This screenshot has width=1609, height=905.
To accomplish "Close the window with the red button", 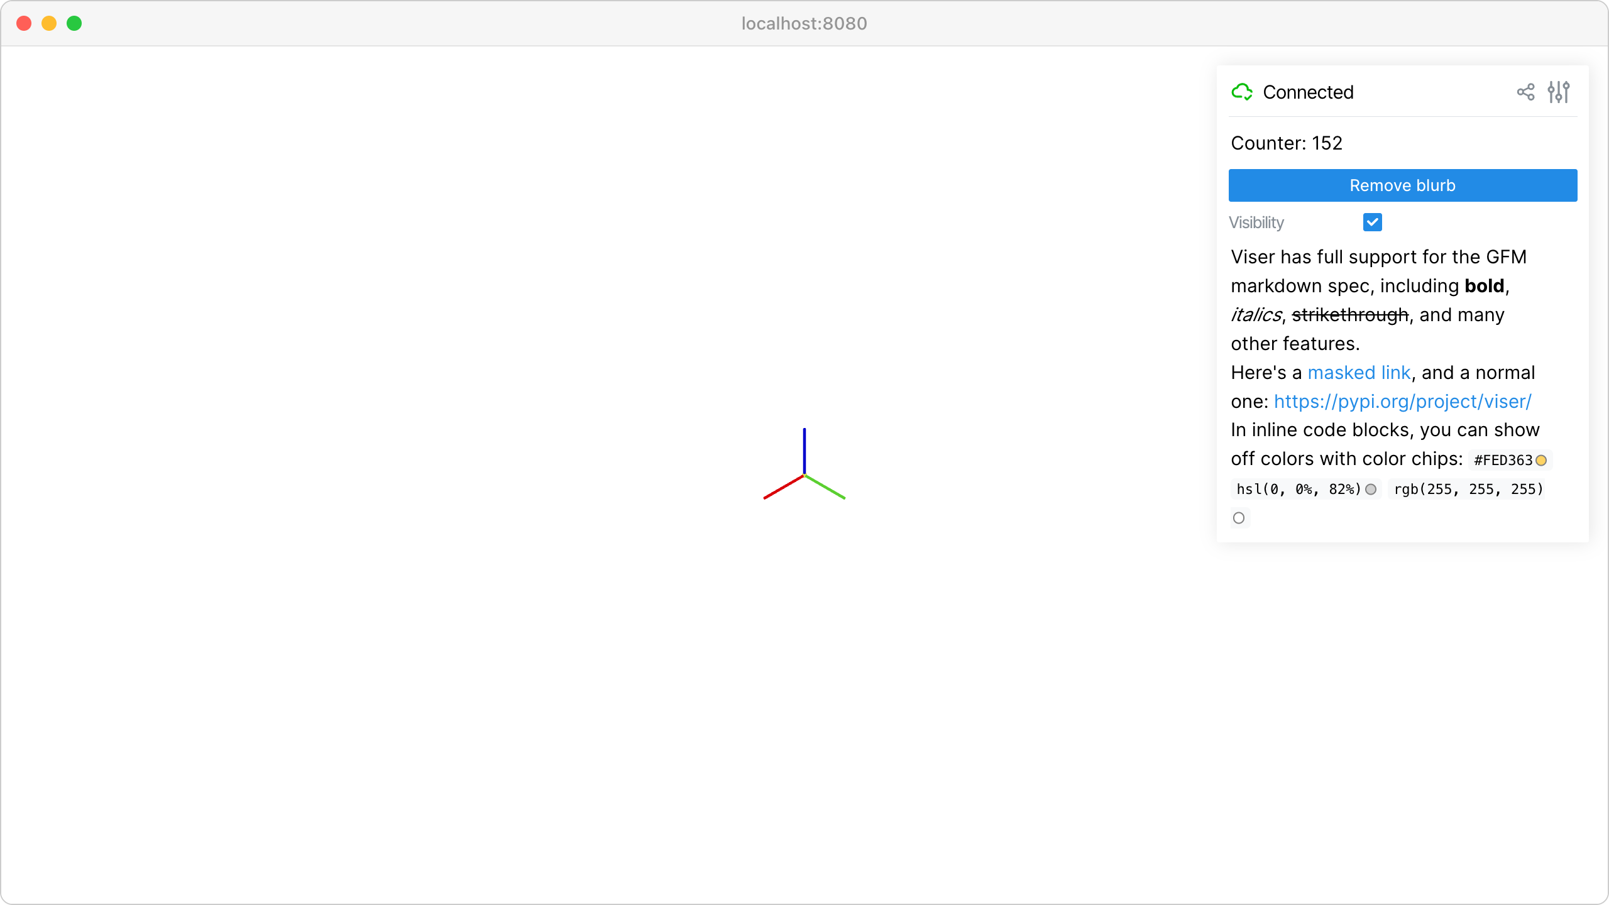I will pyautogui.click(x=24, y=23).
